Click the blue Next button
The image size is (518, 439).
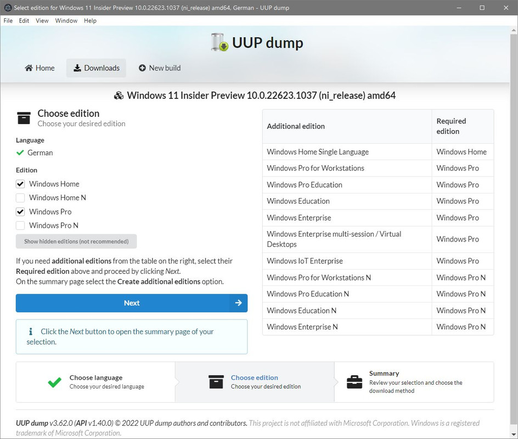[132, 303]
